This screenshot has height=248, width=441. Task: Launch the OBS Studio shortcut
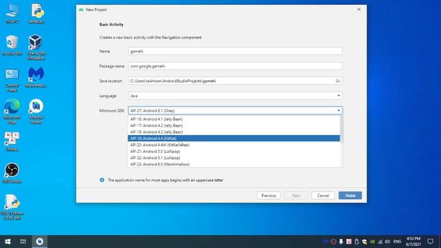pos(12,173)
